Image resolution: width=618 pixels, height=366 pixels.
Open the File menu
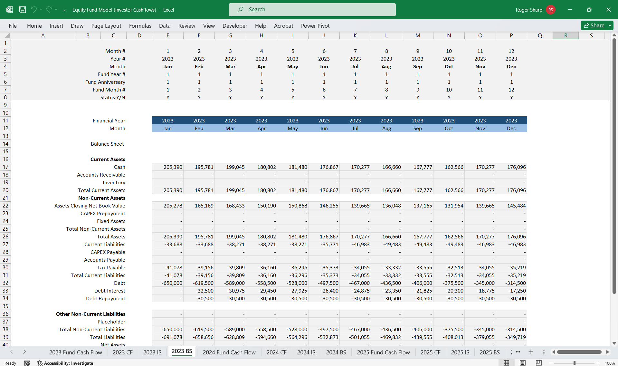13,26
